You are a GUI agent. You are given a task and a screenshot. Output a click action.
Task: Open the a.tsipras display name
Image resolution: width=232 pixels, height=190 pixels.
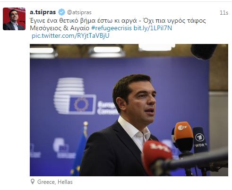coord(43,12)
